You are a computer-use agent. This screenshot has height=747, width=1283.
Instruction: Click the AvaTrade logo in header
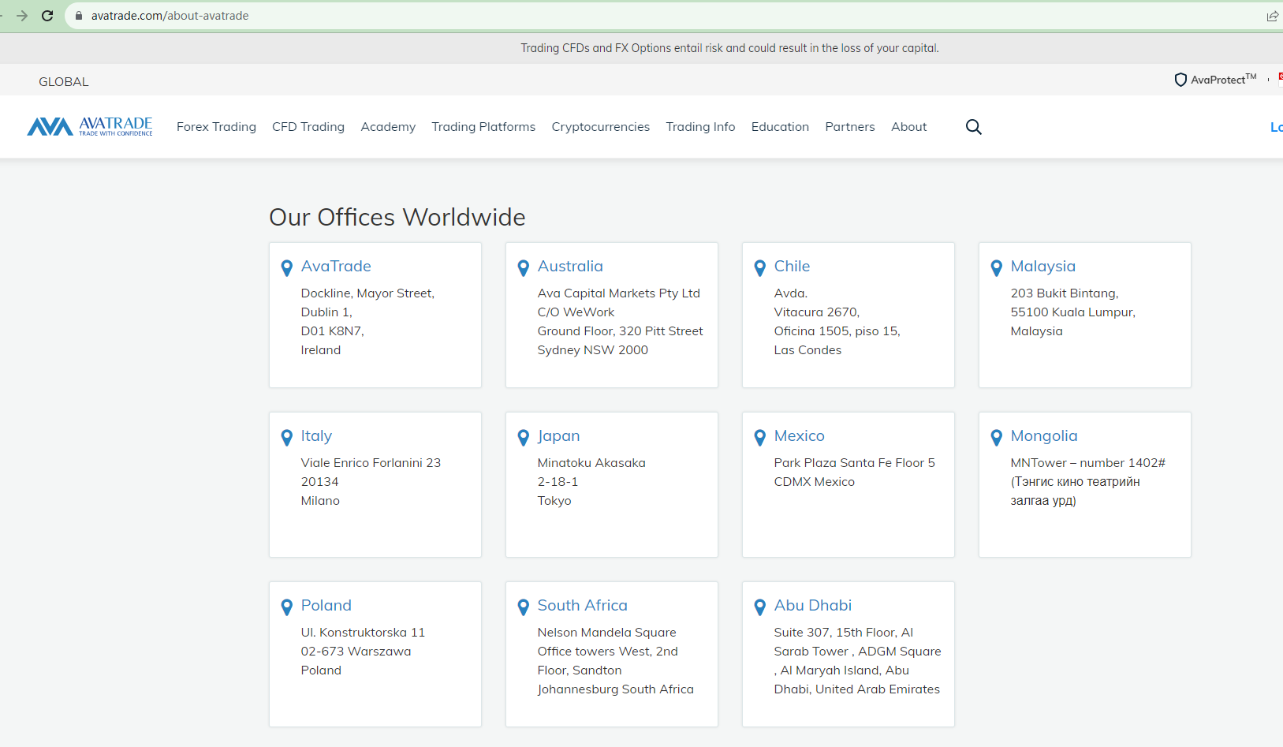pos(90,126)
